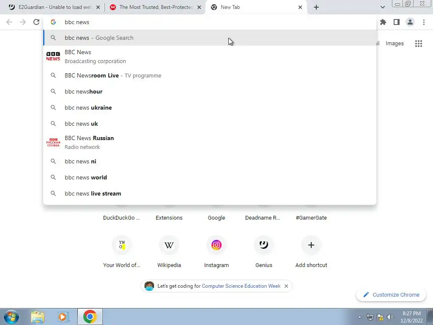The height and width of the screenshot is (325, 433).
Task: Open the Extensions puzzle icon
Action: [x=383, y=22]
